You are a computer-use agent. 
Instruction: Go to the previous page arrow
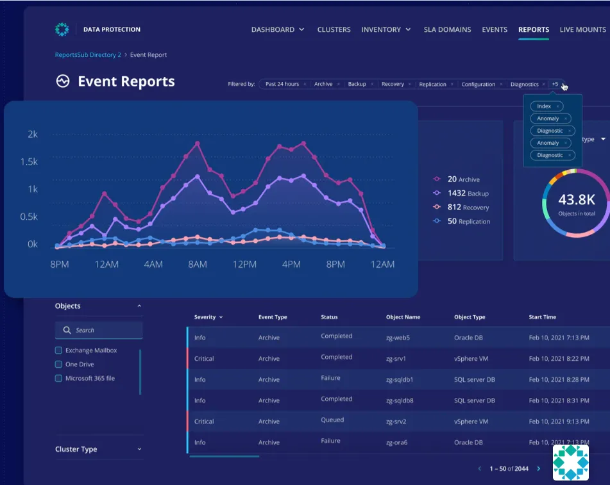coord(479,469)
